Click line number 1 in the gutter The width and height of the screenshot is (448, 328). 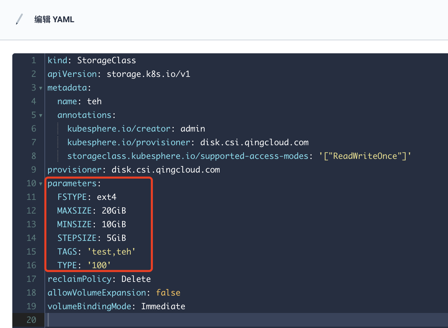34,60
